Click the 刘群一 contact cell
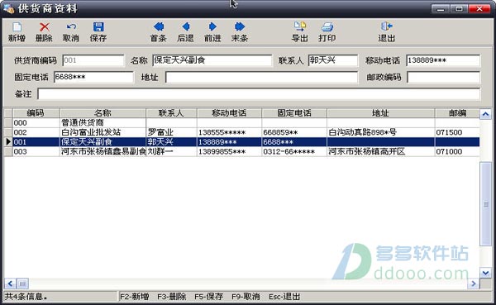 click(x=171, y=151)
